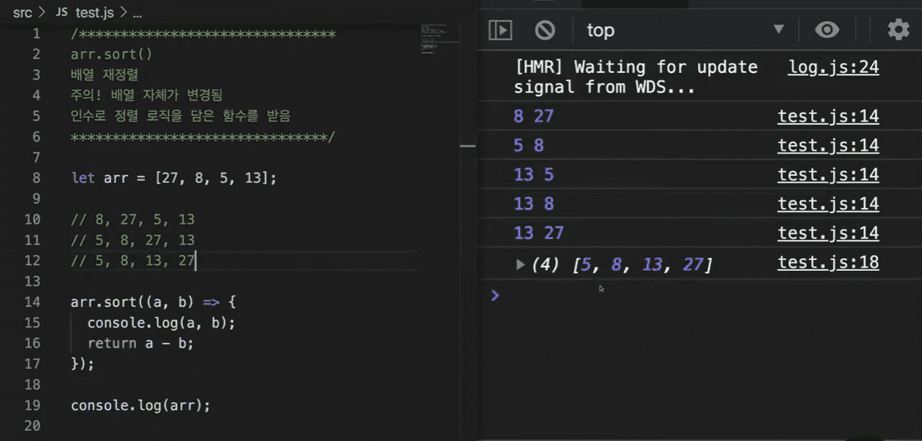
Task: Follow test.js:14 link beside 13 27
Action: click(829, 233)
